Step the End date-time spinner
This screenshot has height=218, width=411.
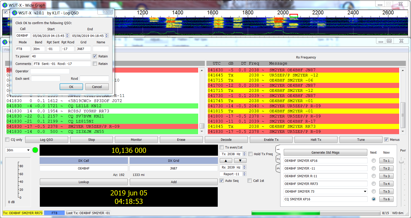[x=107, y=36]
